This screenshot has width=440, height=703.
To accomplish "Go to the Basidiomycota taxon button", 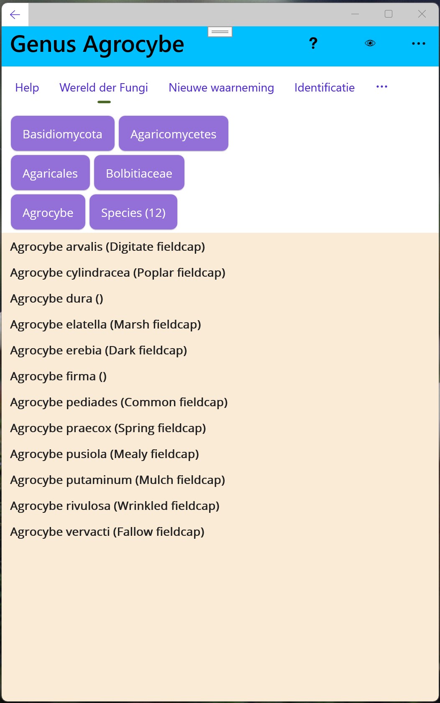I will point(63,134).
